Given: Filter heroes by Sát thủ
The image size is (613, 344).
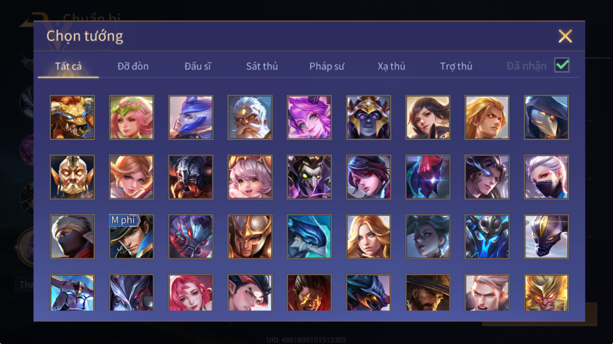Looking at the screenshot, I should pos(262,66).
